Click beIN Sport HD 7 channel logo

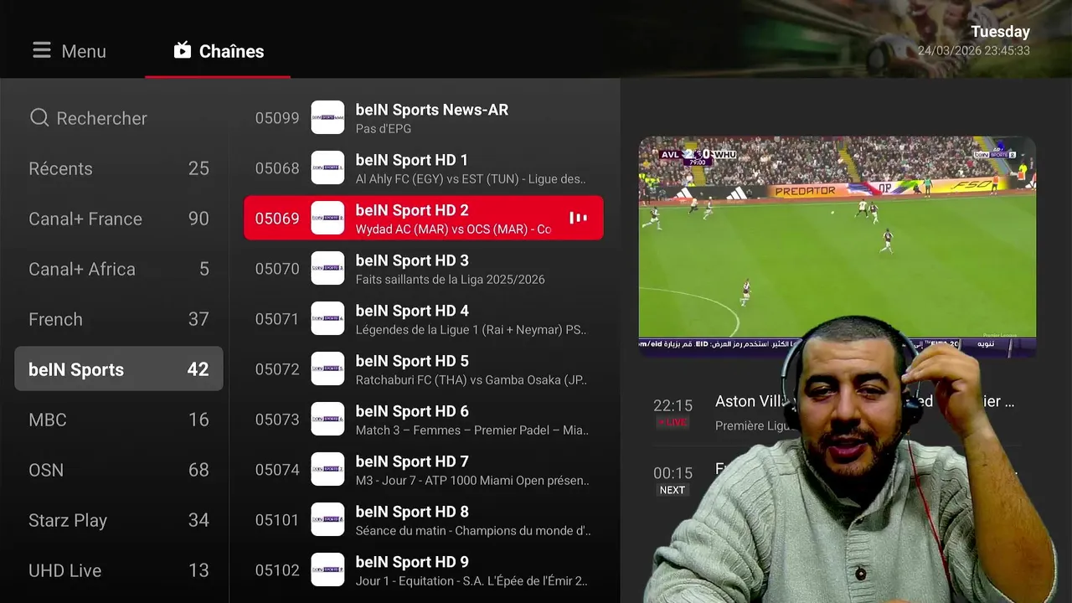coord(327,469)
